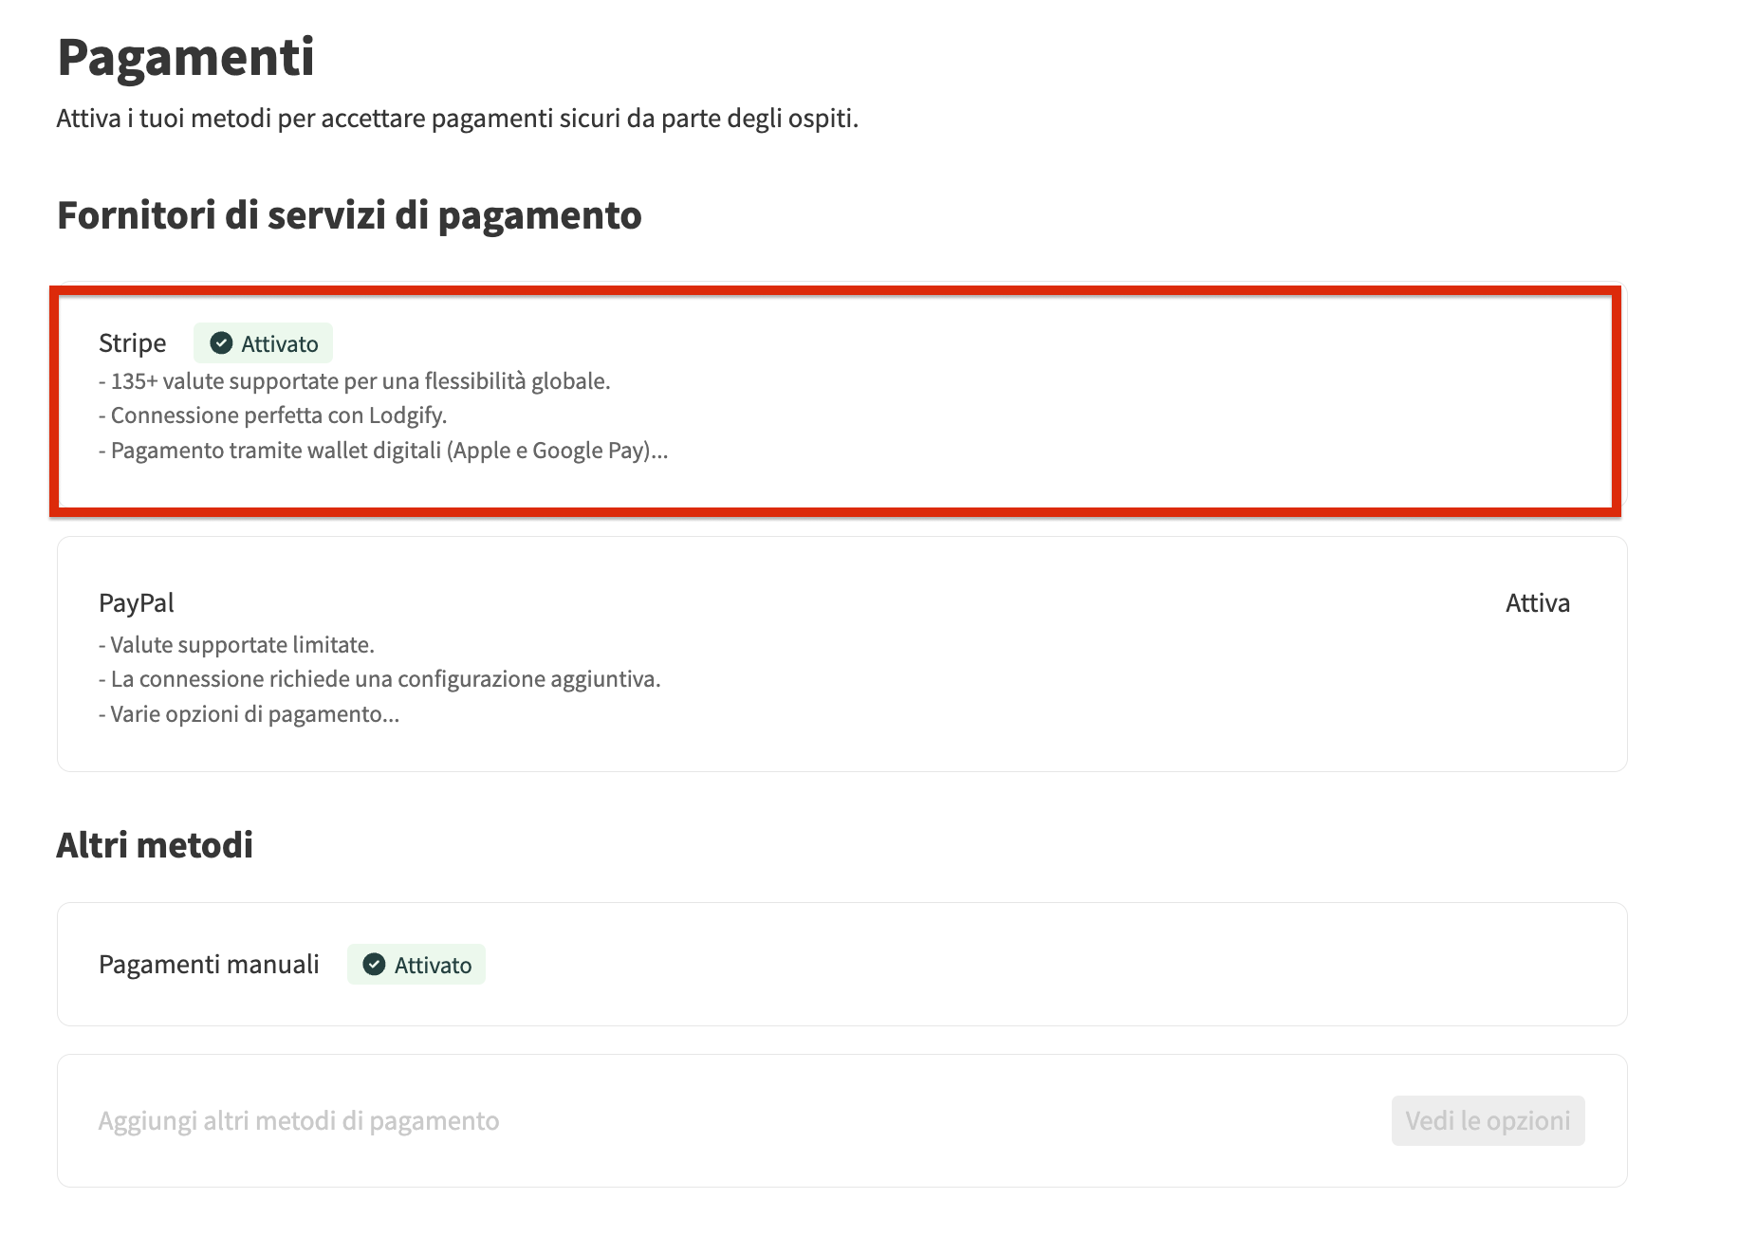Screen dimensions: 1738x1254
Task: Click the checkmark icon beside Pagamenti manuali
Action: [x=374, y=964]
